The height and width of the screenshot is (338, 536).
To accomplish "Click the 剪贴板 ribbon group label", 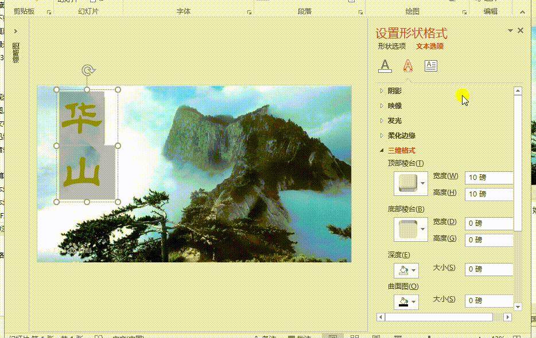I will click(x=24, y=11).
